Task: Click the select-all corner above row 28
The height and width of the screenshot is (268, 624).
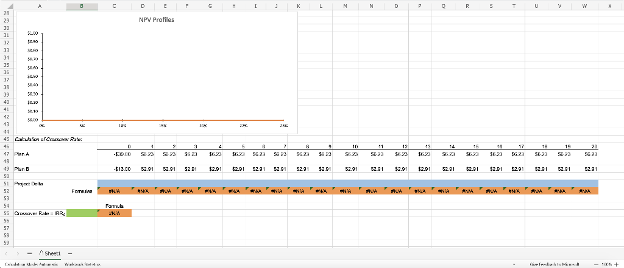Action: point(7,6)
